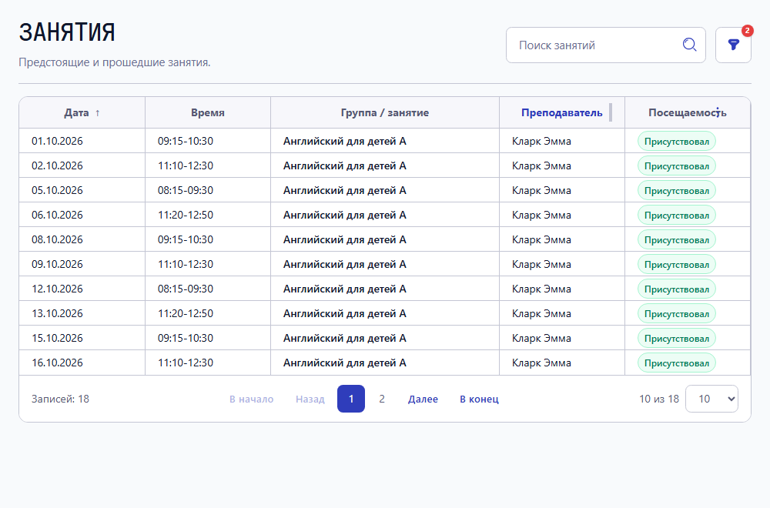Click Английский для детей А in 02.10.2026 row
Screen dimensions: 770x508
pyautogui.click(x=345, y=166)
